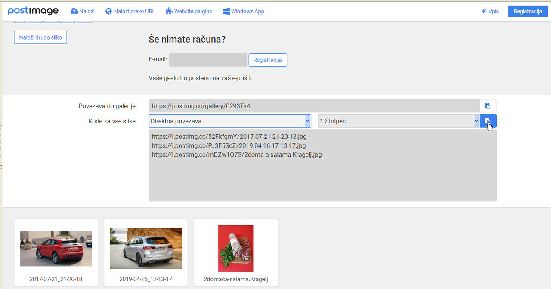
Task: Open the Registracija button in header
Action: click(528, 11)
